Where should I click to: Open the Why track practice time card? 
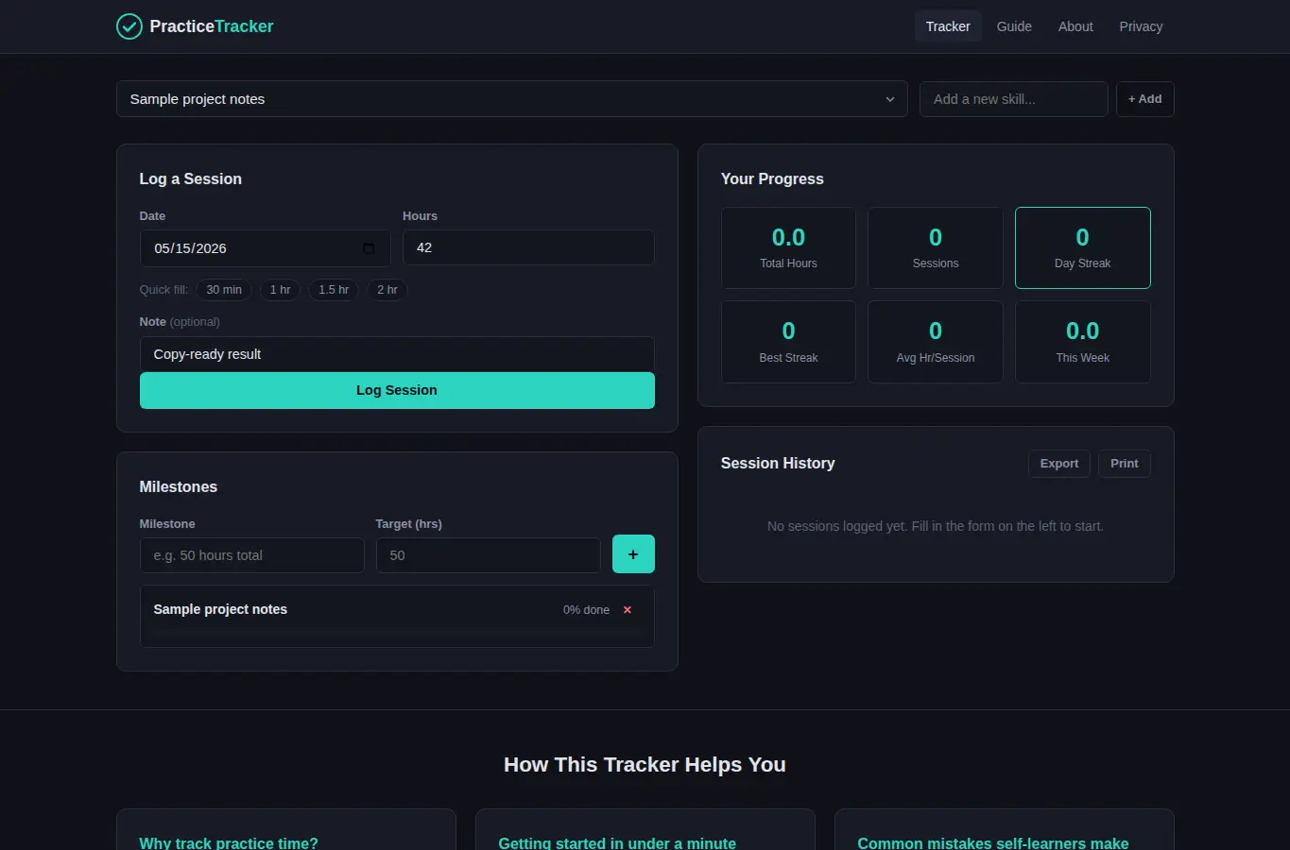[x=286, y=830]
